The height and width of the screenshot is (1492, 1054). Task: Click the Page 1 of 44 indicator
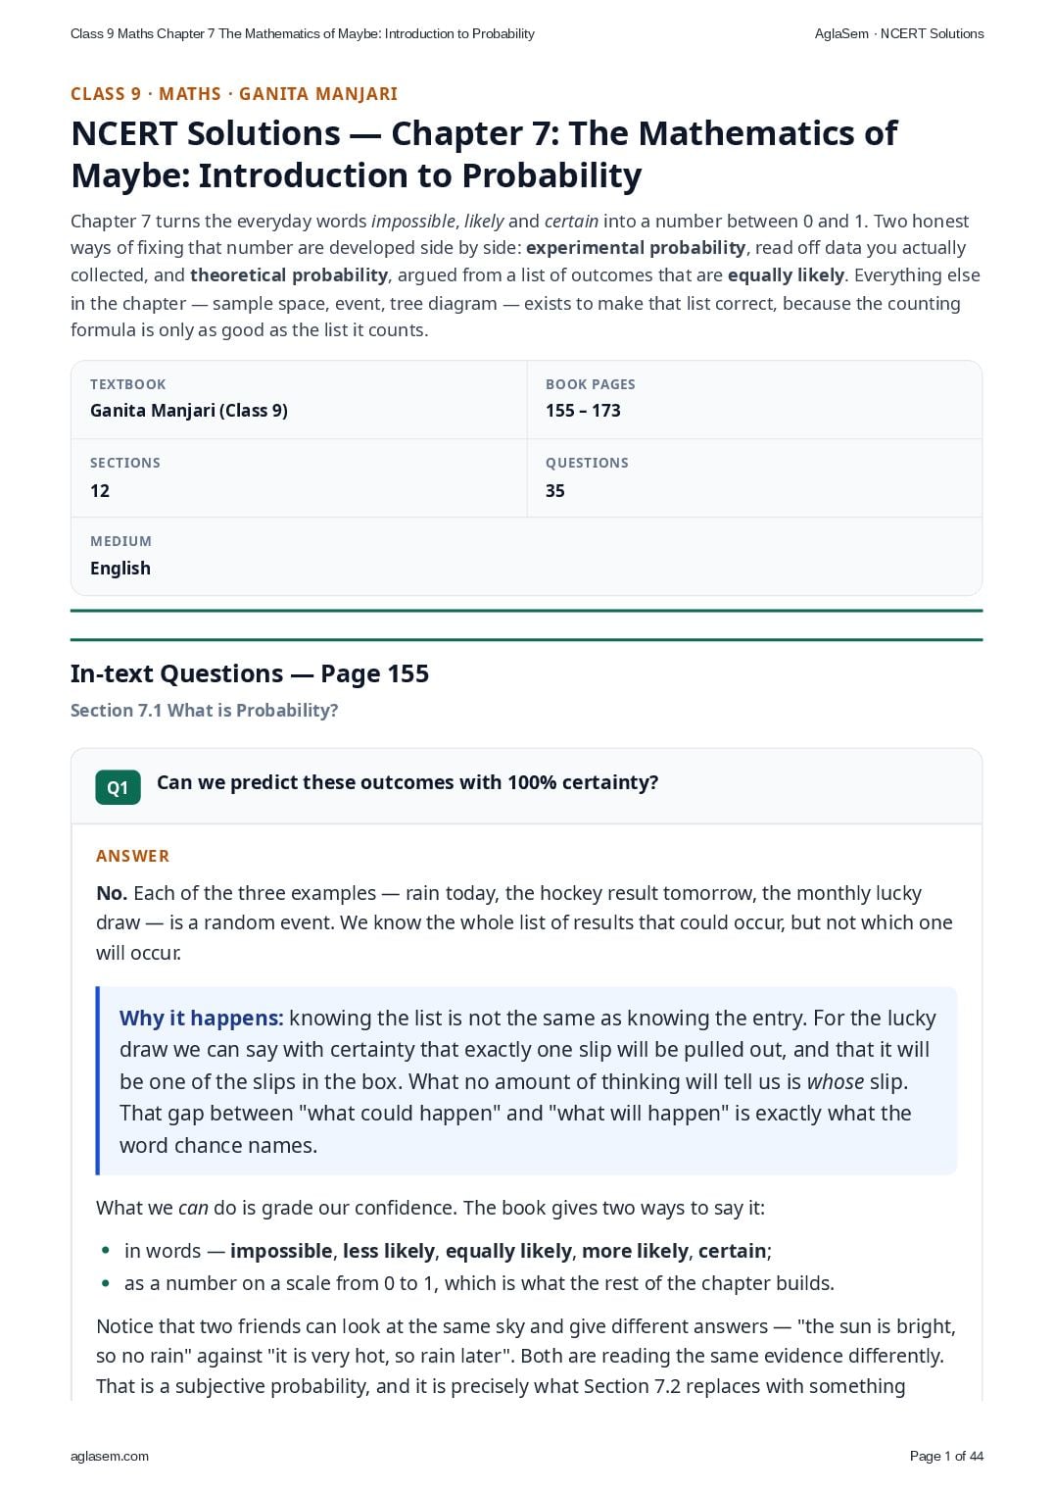click(946, 1456)
